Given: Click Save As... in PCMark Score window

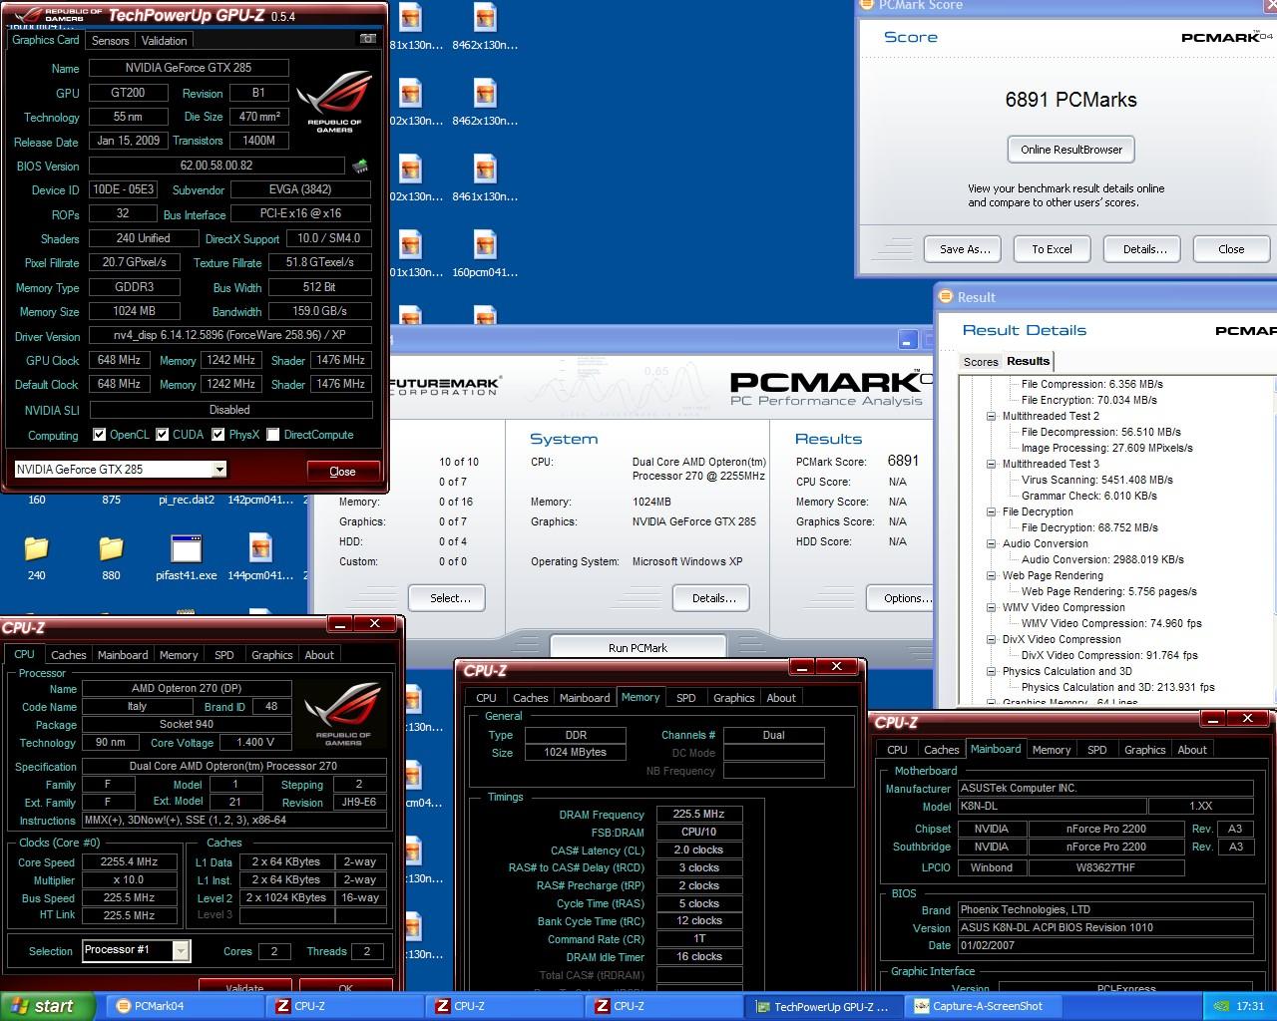Looking at the screenshot, I should coord(965,249).
